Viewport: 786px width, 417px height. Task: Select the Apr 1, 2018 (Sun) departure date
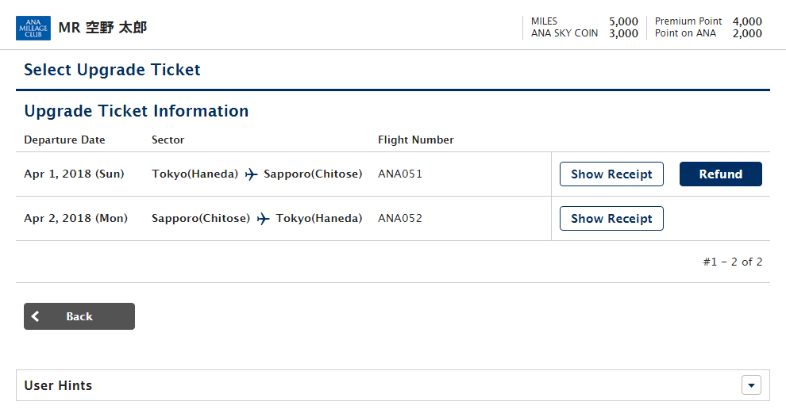pos(74,174)
